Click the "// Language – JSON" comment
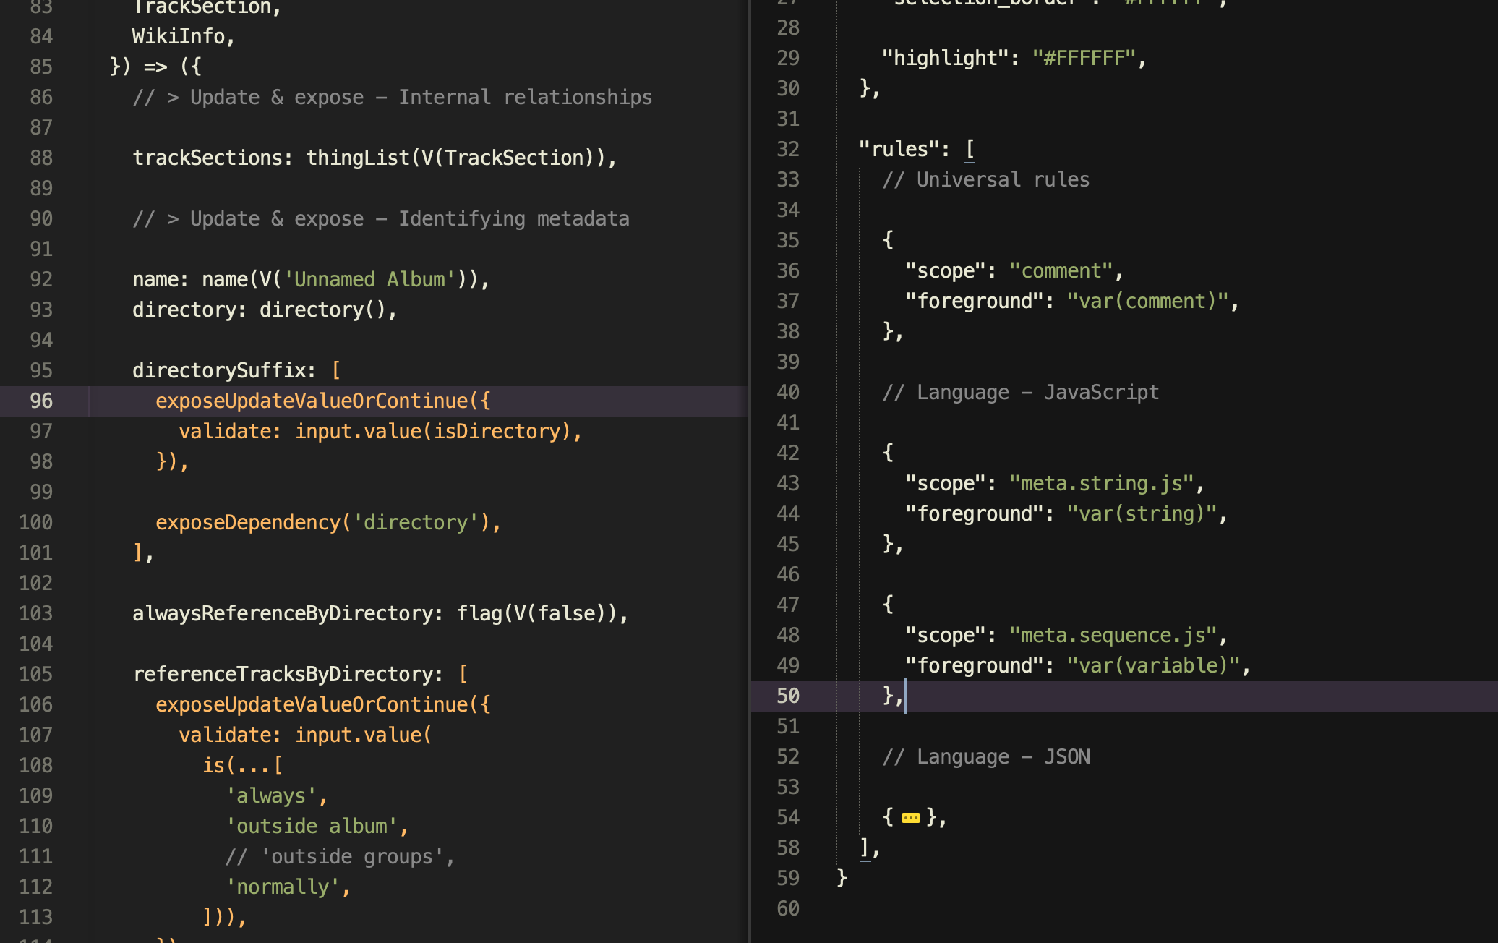This screenshot has width=1498, height=943. tap(985, 756)
